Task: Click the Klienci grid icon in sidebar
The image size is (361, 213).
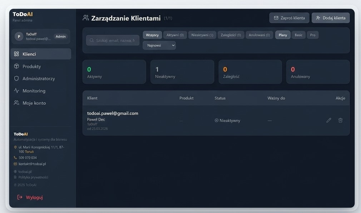Action: pos(16,54)
